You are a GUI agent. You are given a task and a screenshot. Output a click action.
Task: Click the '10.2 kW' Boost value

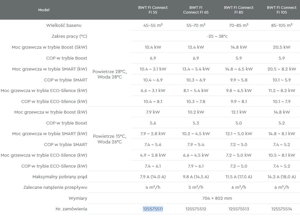pos(196,112)
